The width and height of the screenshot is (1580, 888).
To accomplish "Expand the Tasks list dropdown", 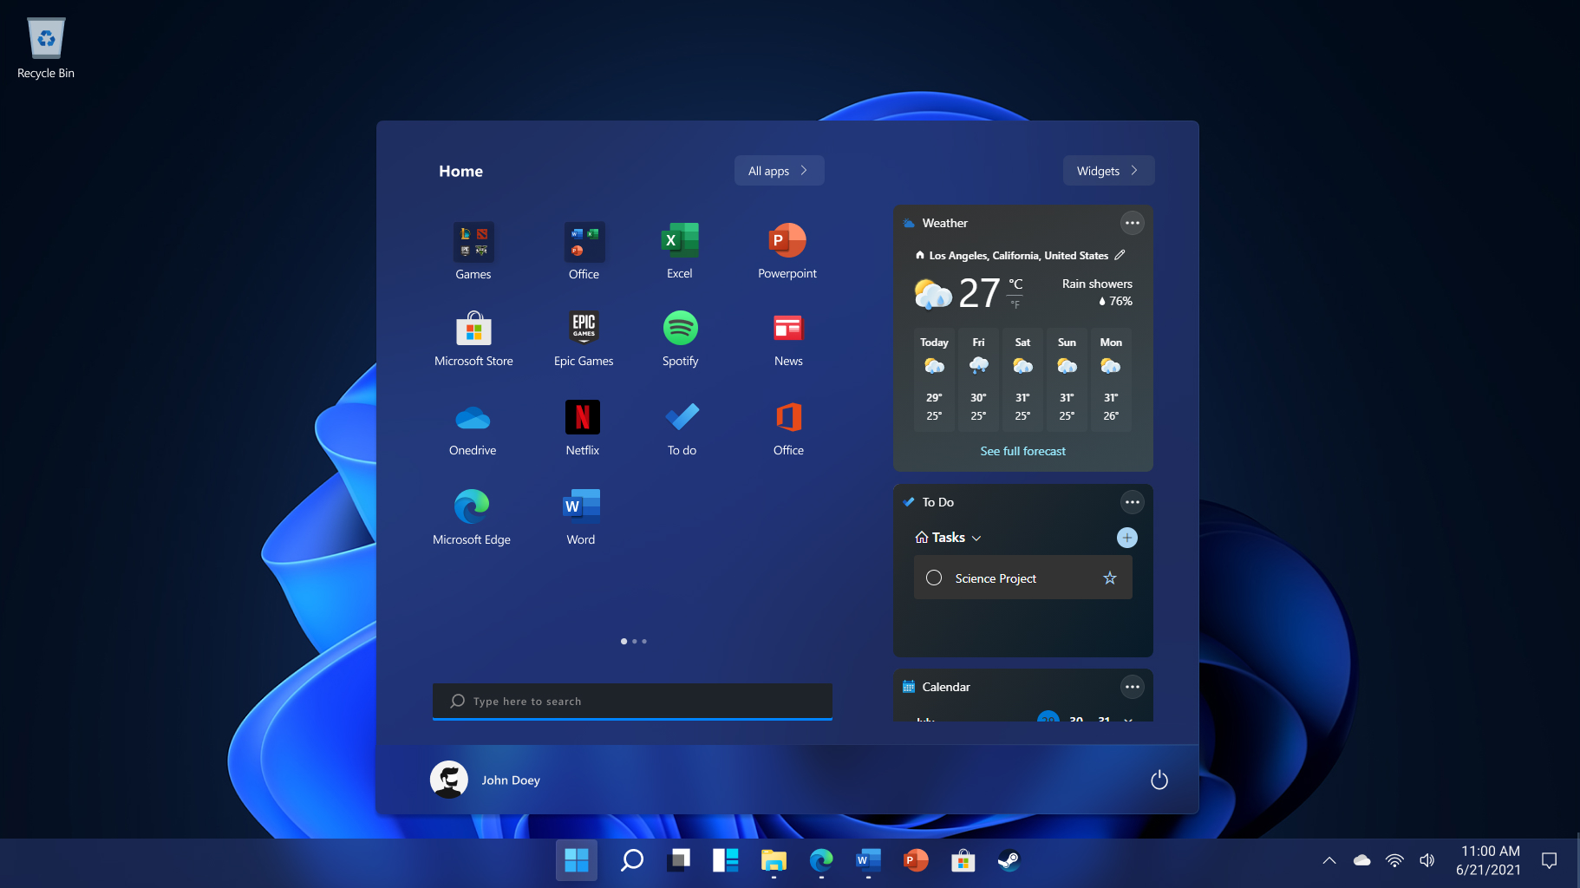I will tap(977, 538).
